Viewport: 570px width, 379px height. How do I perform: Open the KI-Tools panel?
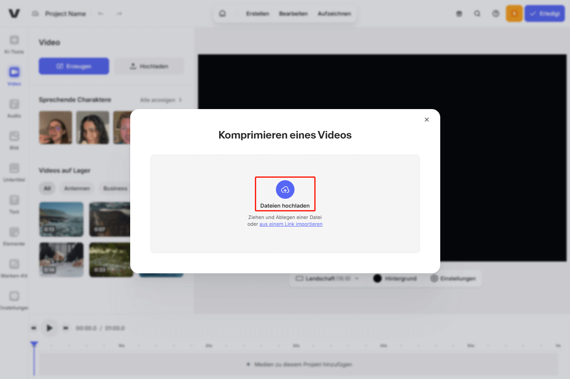click(14, 44)
